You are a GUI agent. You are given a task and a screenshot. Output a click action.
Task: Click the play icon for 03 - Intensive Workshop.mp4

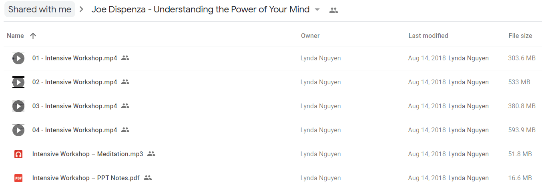18,106
